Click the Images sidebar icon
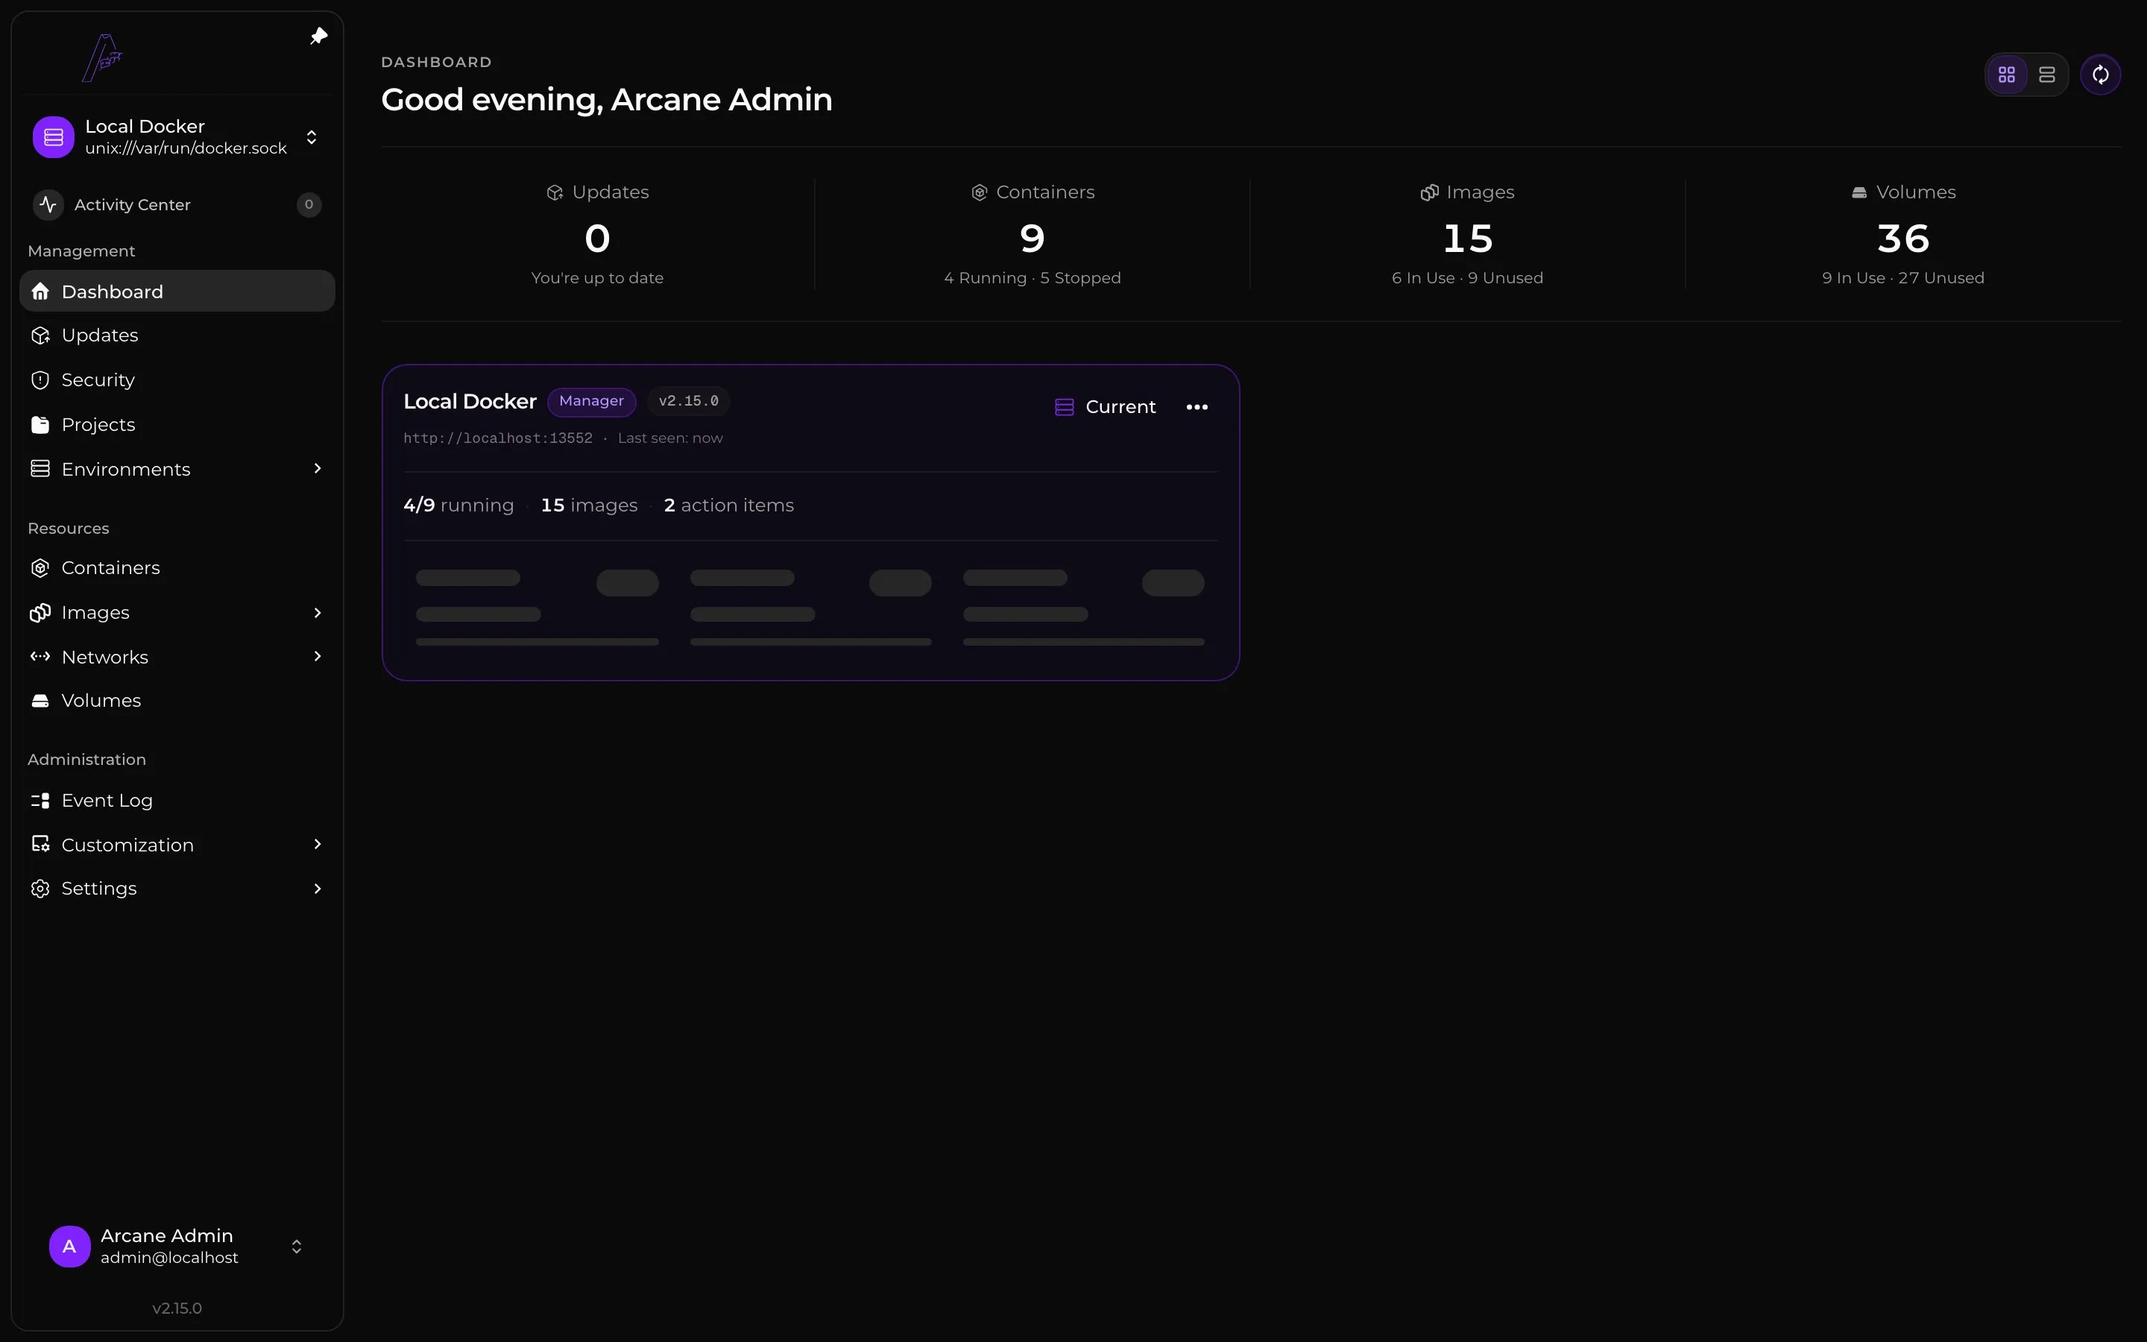Viewport: 2147px width, 1342px height. pyautogui.click(x=40, y=612)
